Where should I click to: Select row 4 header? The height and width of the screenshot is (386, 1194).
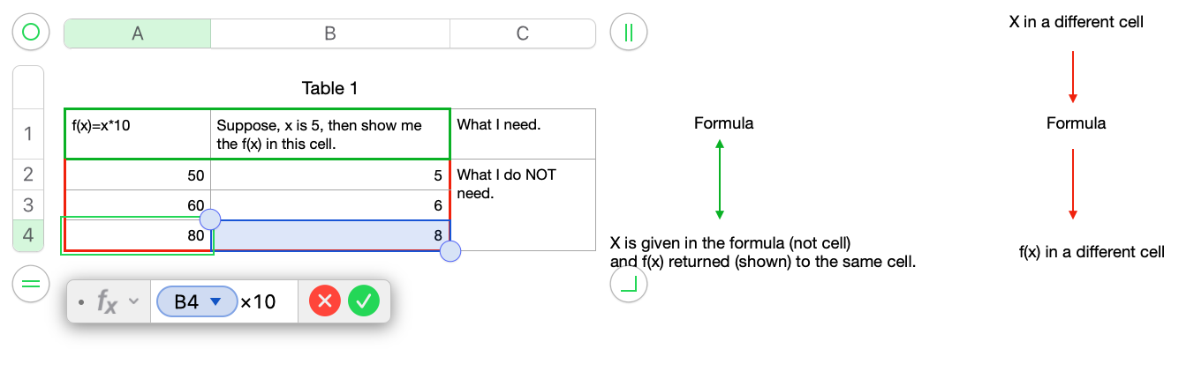28,236
